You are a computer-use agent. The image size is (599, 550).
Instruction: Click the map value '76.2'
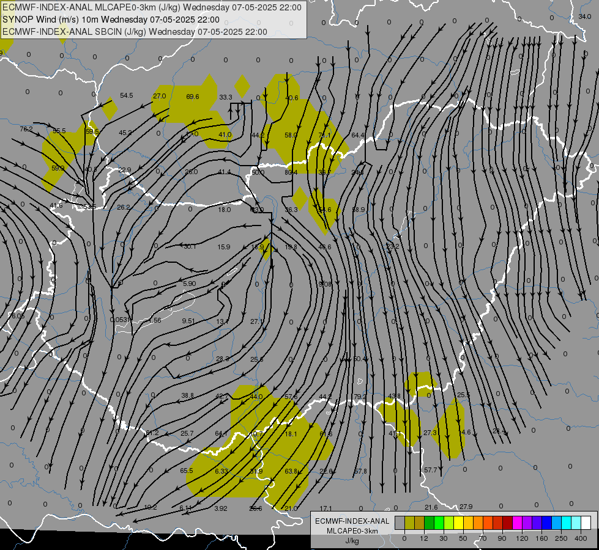click(26, 130)
